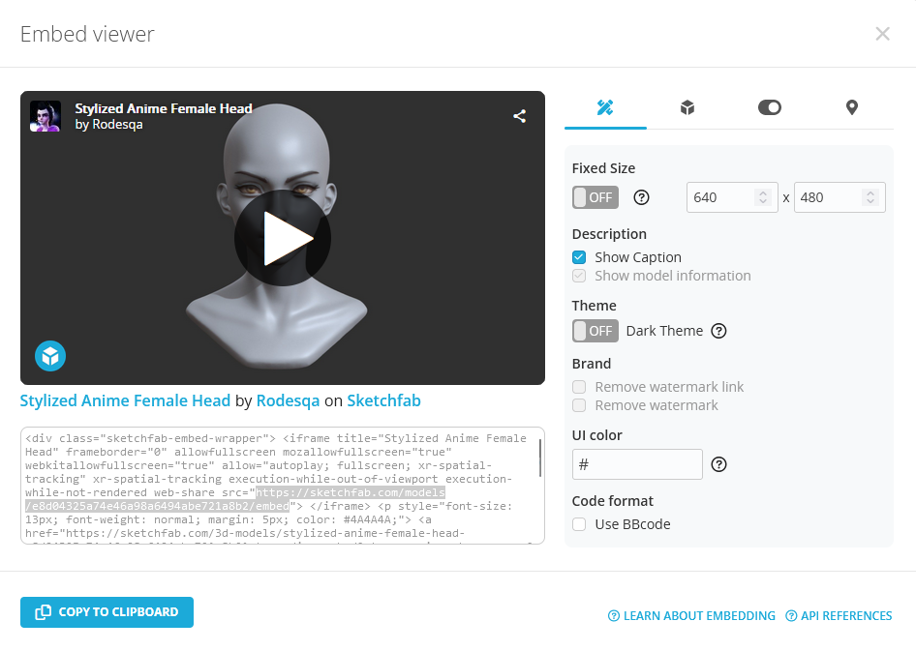Click the share icon on the model preview
The image size is (916, 651).
pos(519,116)
